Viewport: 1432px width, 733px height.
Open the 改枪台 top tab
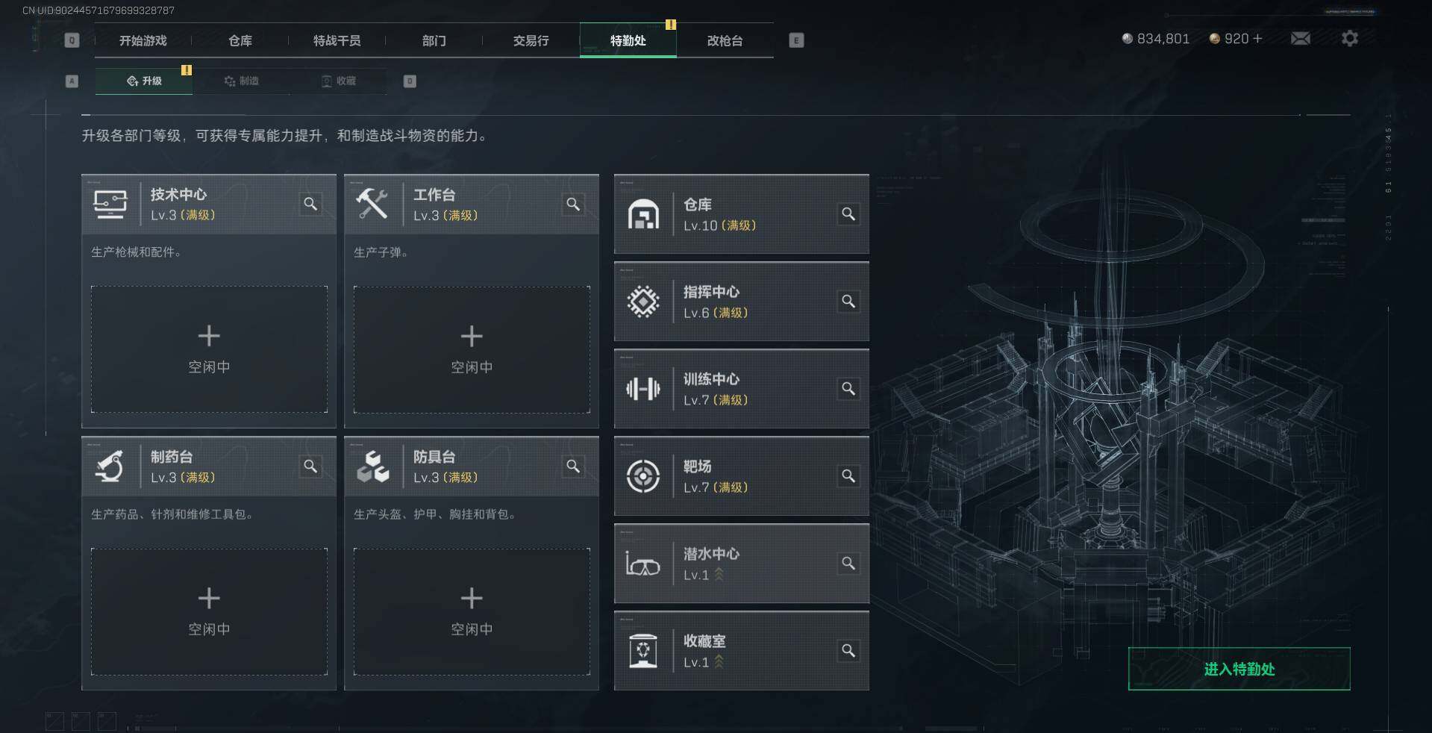pyautogui.click(x=725, y=40)
